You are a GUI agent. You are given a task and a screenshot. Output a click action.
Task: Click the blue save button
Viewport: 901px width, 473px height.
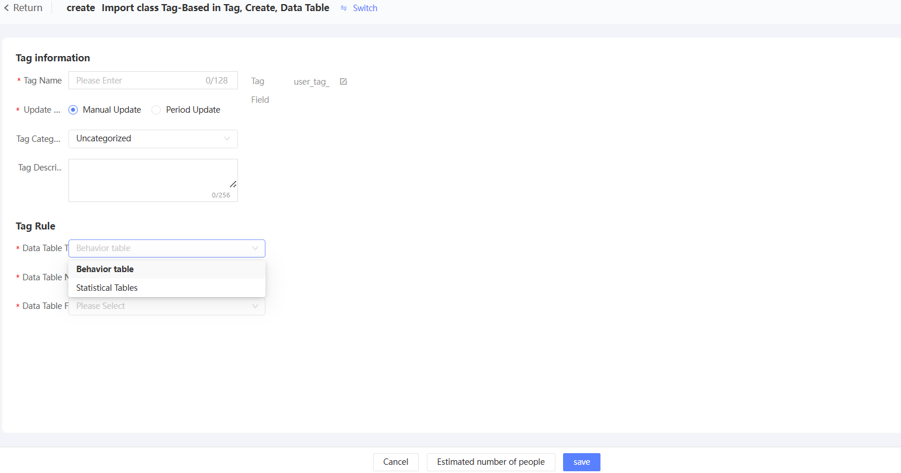point(582,462)
